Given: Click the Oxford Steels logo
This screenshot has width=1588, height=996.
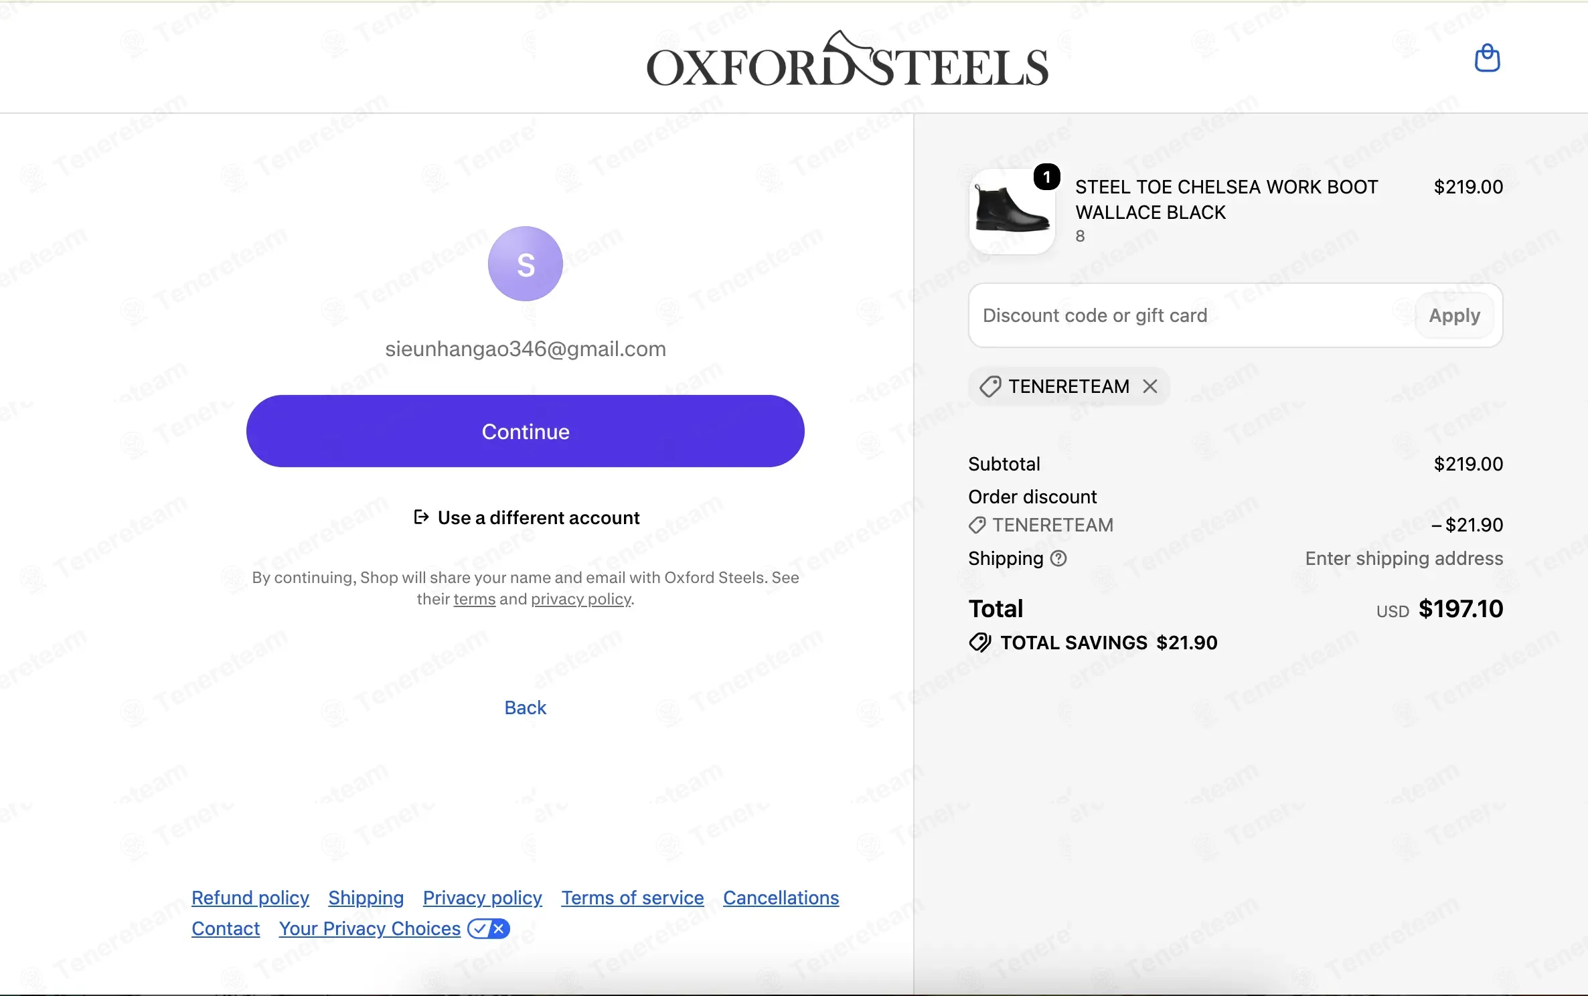Looking at the screenshot, I should tap(848, 59).
